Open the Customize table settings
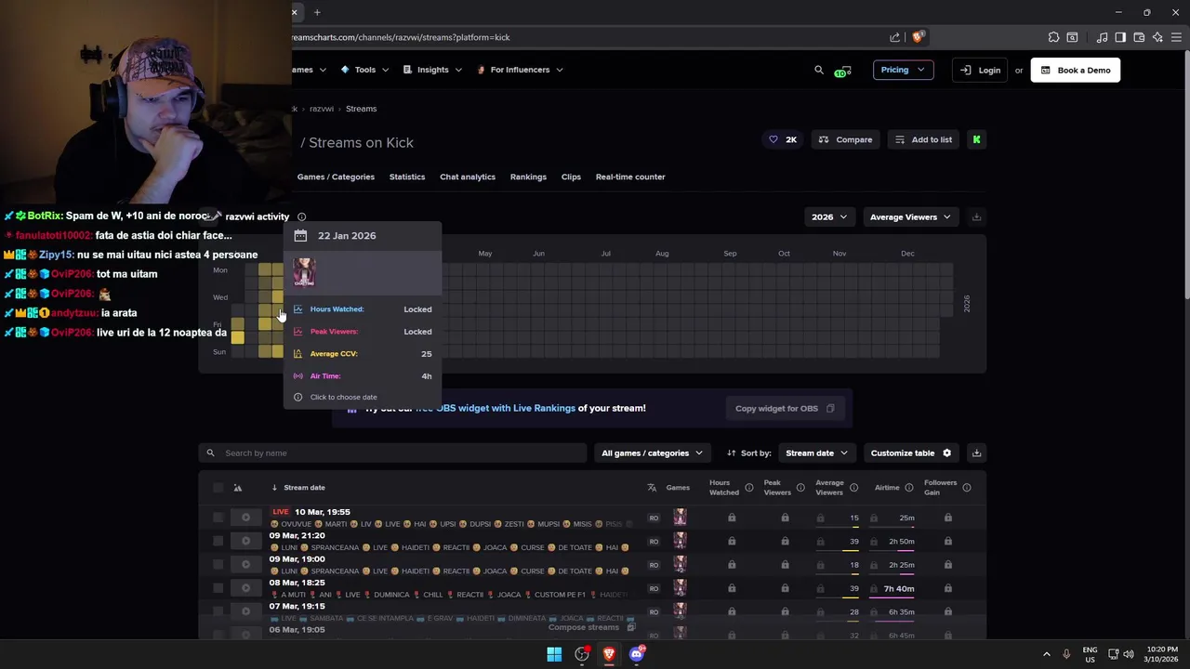The height and width of the screenshot is (669, 1190). (911, 453)
